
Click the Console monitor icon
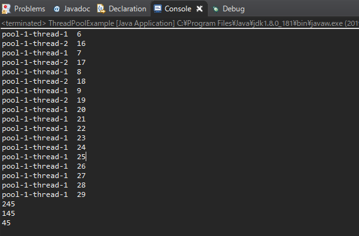(157, 8)
